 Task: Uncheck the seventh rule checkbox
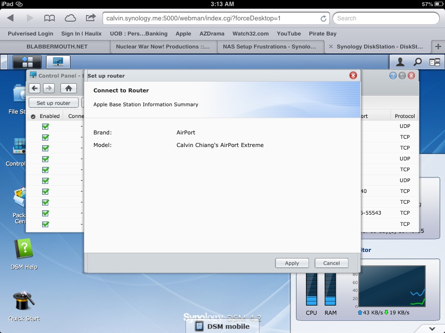[x=45, y=191]
